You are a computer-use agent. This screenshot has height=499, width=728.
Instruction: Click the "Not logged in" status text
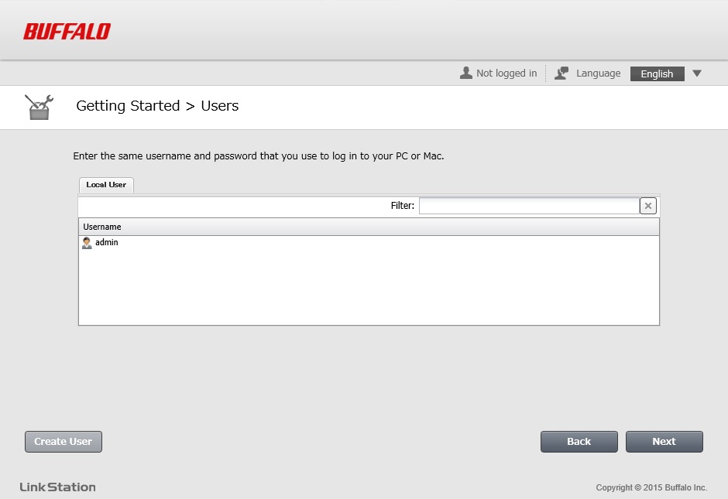pyautogui.click(x=506, y=73)
